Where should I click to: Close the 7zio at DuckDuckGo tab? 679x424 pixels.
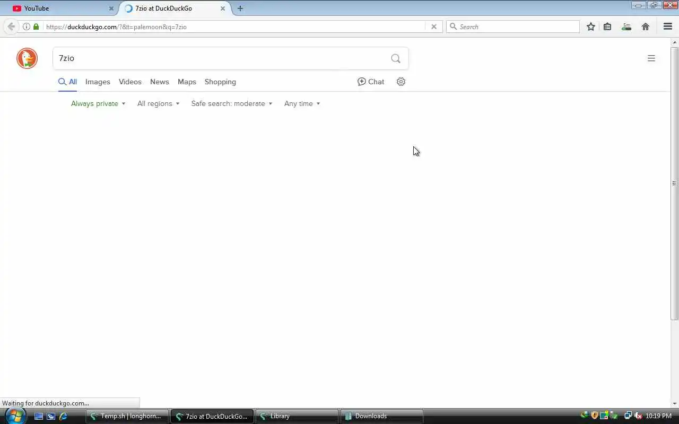click(223, 8)
